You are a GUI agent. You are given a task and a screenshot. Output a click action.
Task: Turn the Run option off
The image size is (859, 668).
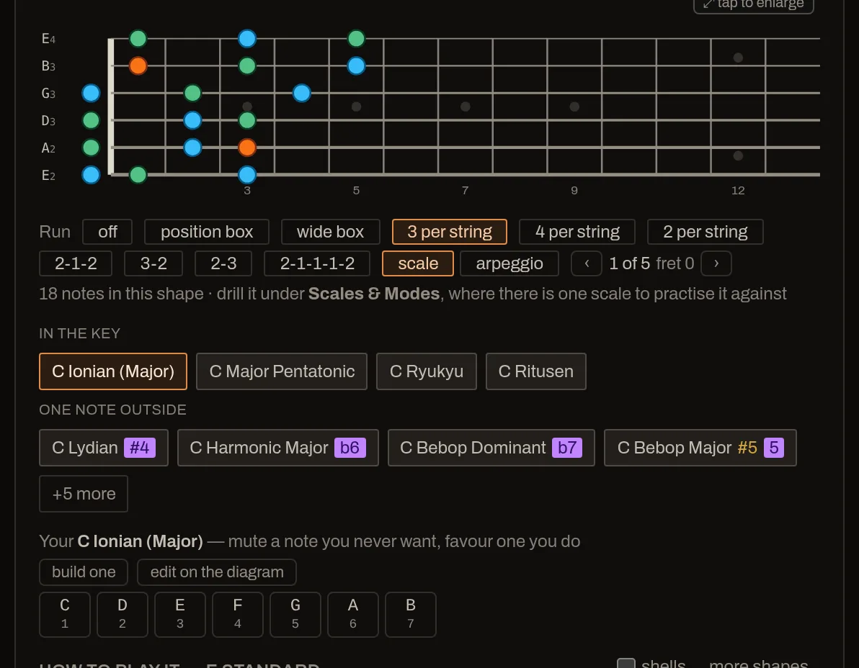click(107, 232)
